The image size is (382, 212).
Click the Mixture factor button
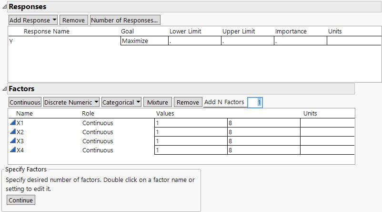[158, 102]
